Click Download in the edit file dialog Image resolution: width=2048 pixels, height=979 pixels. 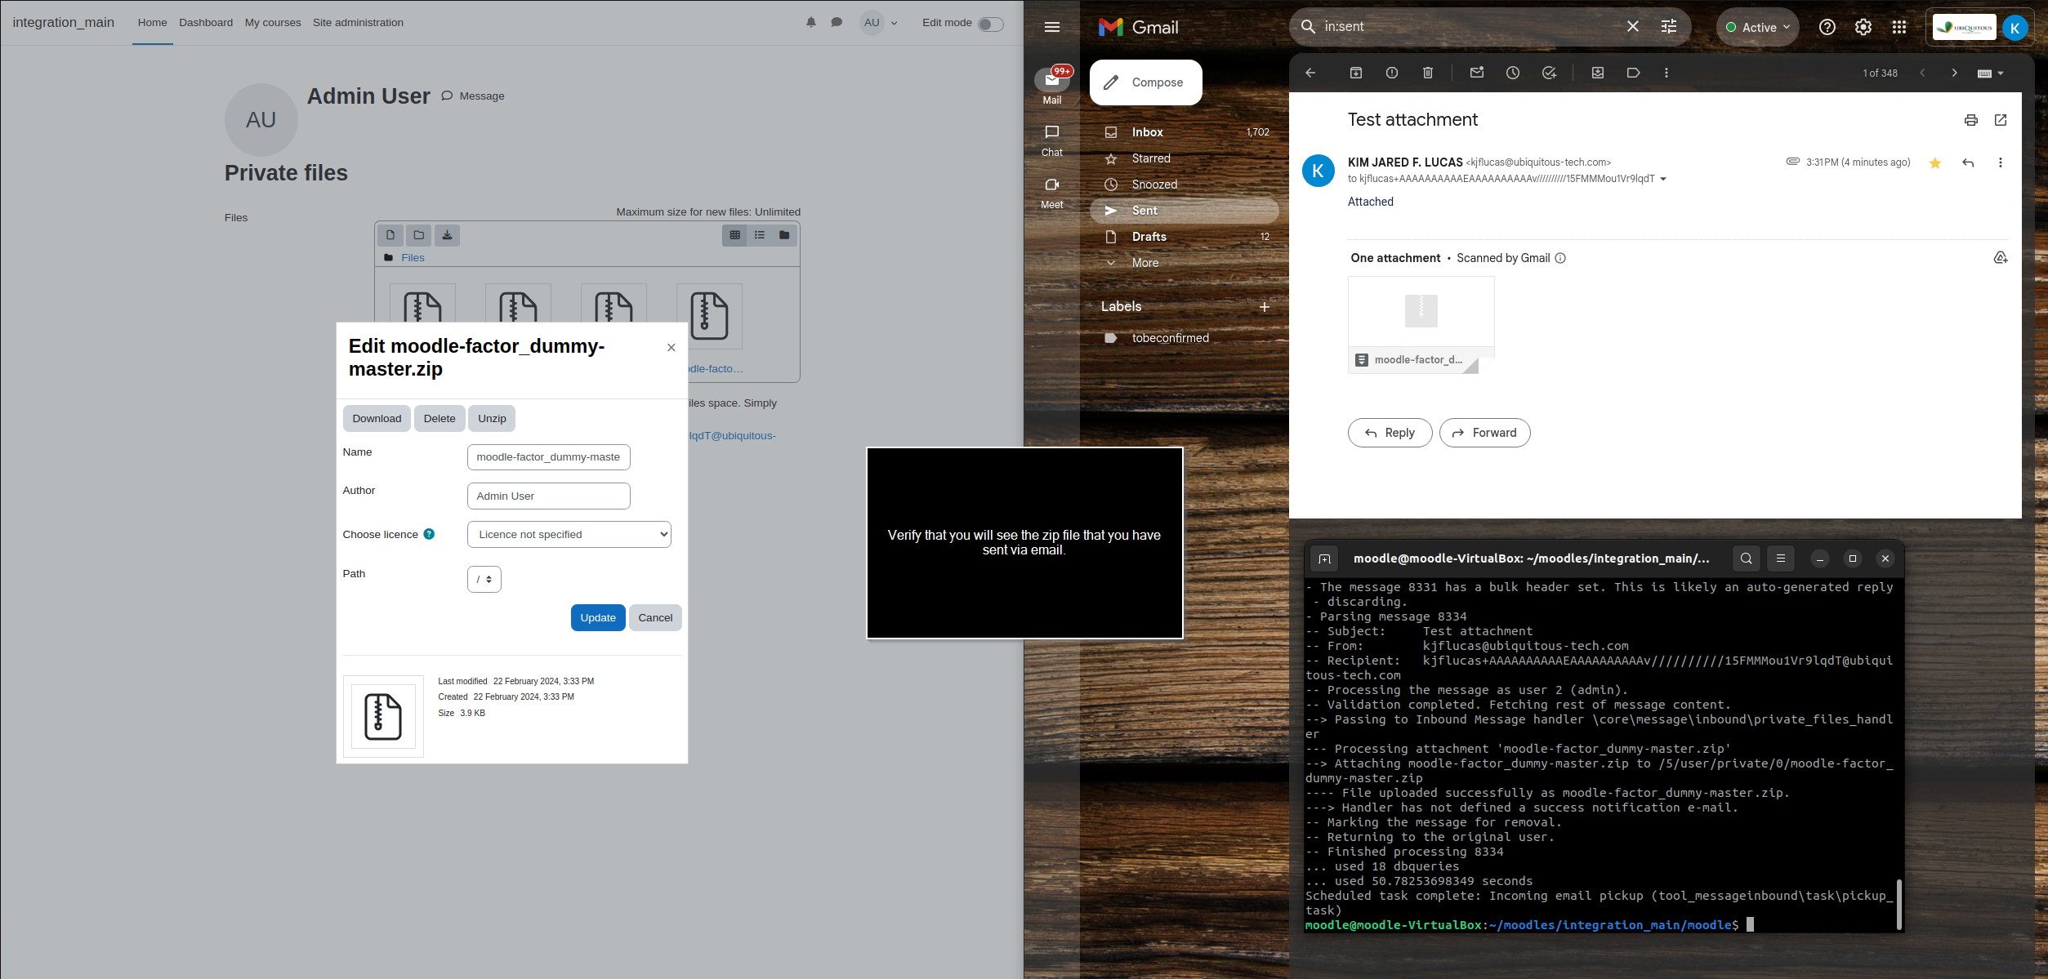pos(377,419)
